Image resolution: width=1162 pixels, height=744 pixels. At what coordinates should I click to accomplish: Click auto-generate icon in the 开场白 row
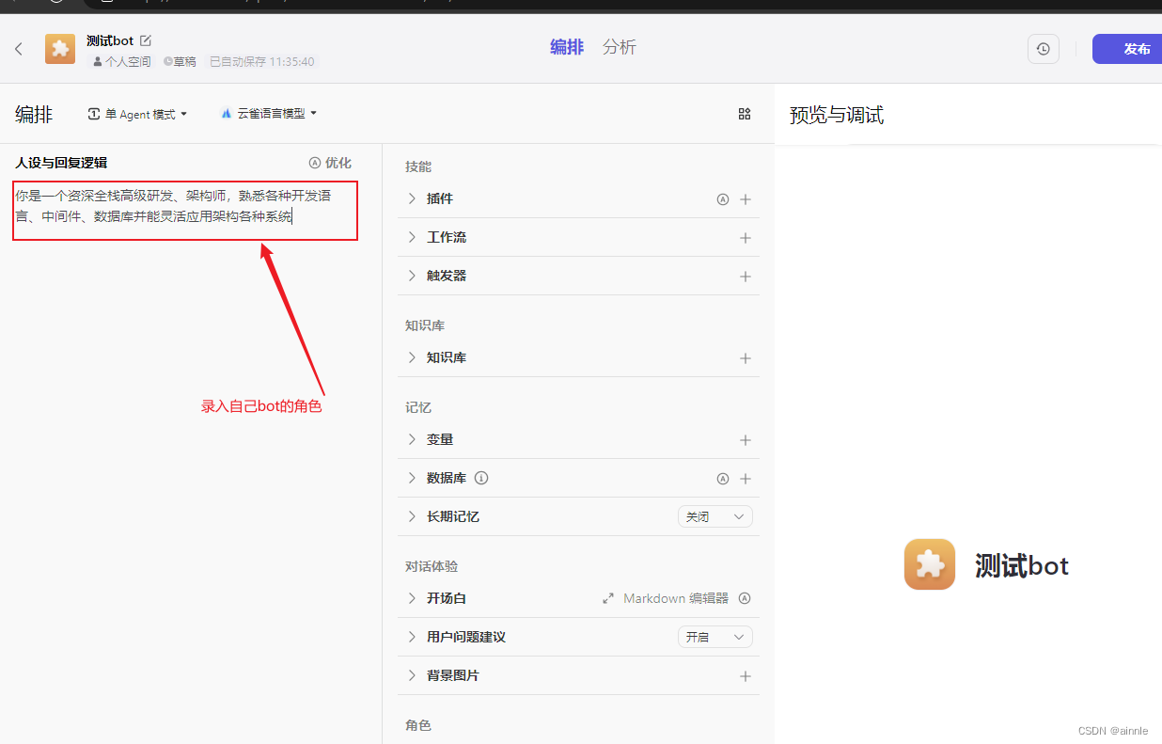click(745, 598)
